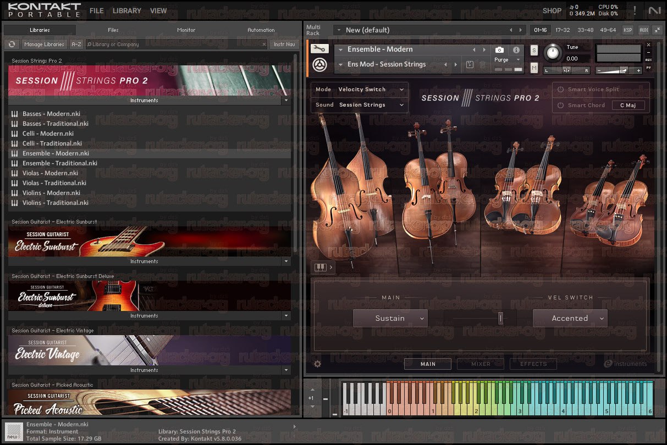
Task: Enable Smart Voice Split
Action: click(561, 89)
